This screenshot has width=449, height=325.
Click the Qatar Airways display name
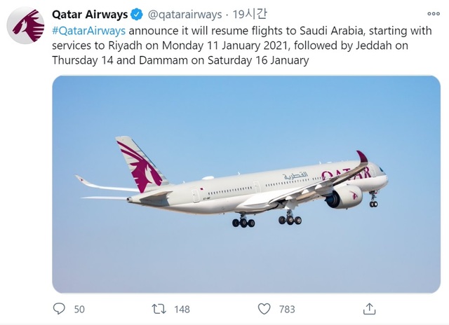point(90,14)
